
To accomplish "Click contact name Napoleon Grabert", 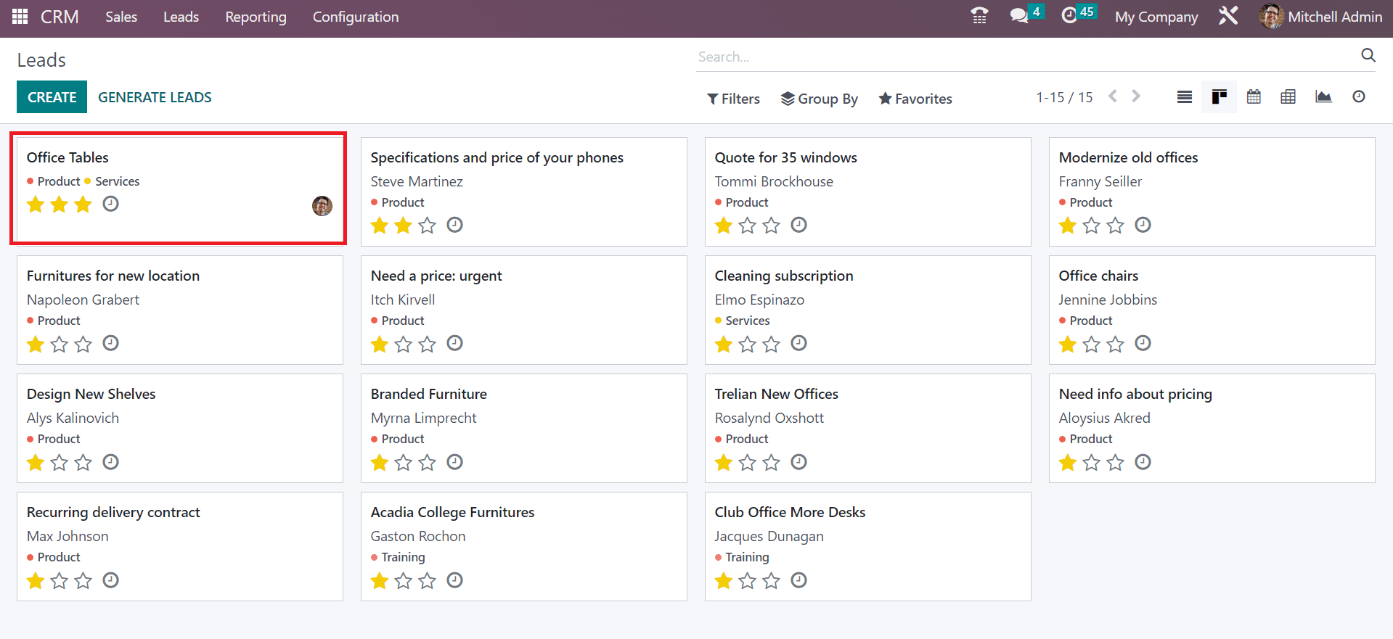I will tap(83, 300).
